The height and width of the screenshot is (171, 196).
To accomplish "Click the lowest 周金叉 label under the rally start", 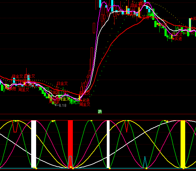I will click(84, 105).
